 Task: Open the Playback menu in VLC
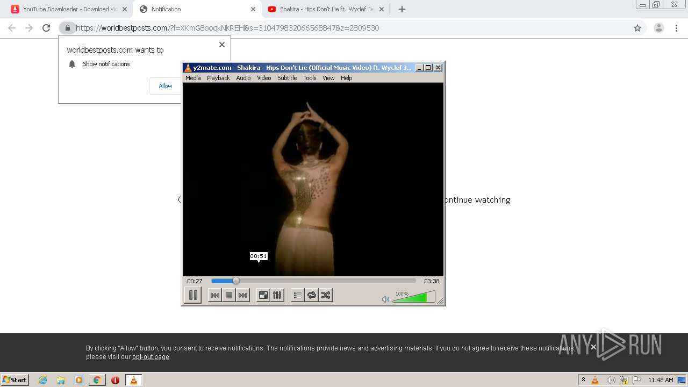pos(218,78)
